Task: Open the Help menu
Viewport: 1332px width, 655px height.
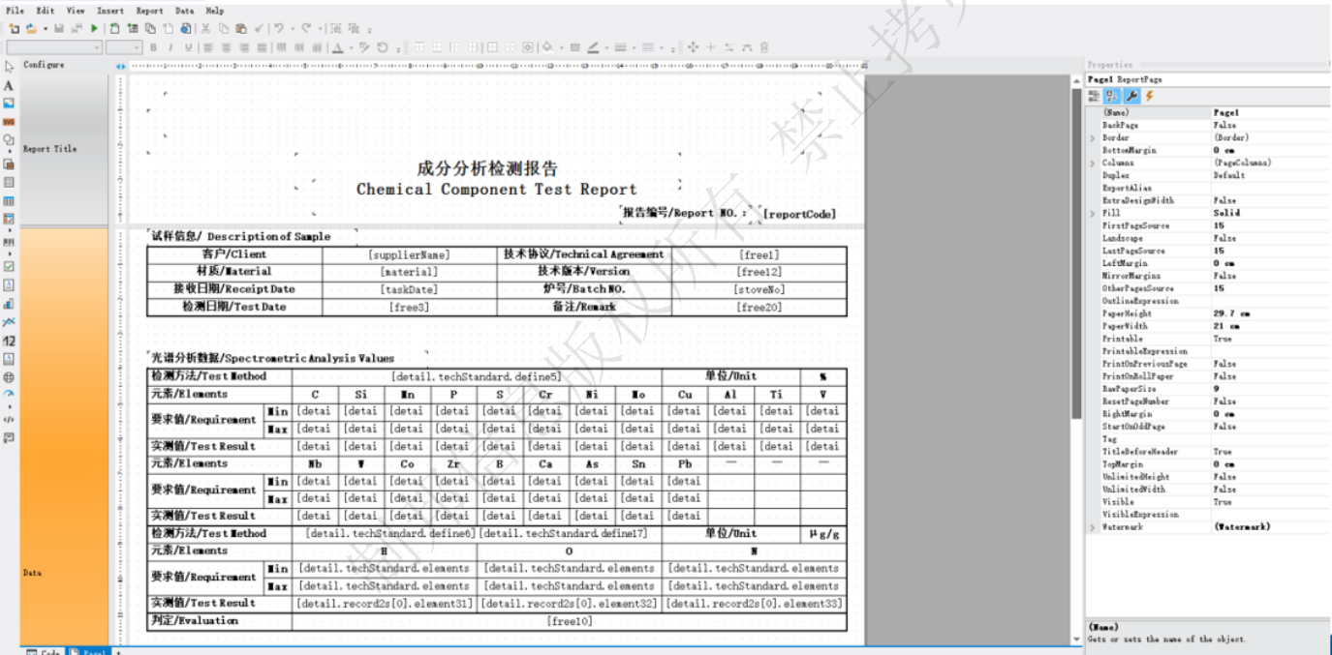Action: 215,11
